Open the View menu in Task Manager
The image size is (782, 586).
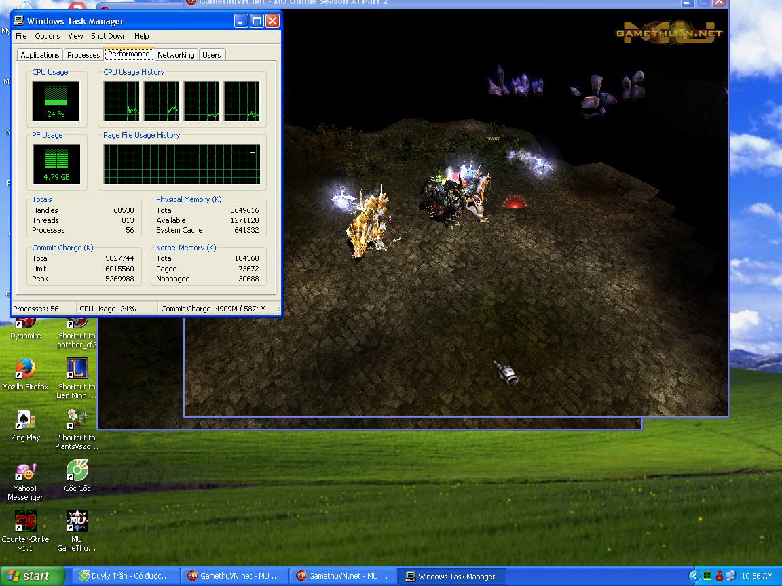75,36
